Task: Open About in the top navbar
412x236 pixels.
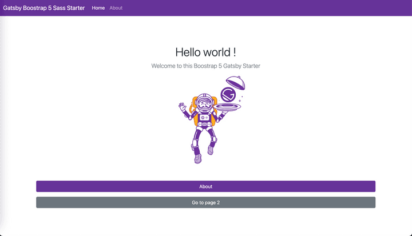Action: click(x=116, y=8)
